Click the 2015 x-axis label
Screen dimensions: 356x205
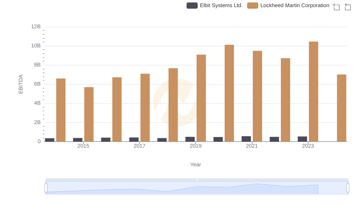coord(83,146)
